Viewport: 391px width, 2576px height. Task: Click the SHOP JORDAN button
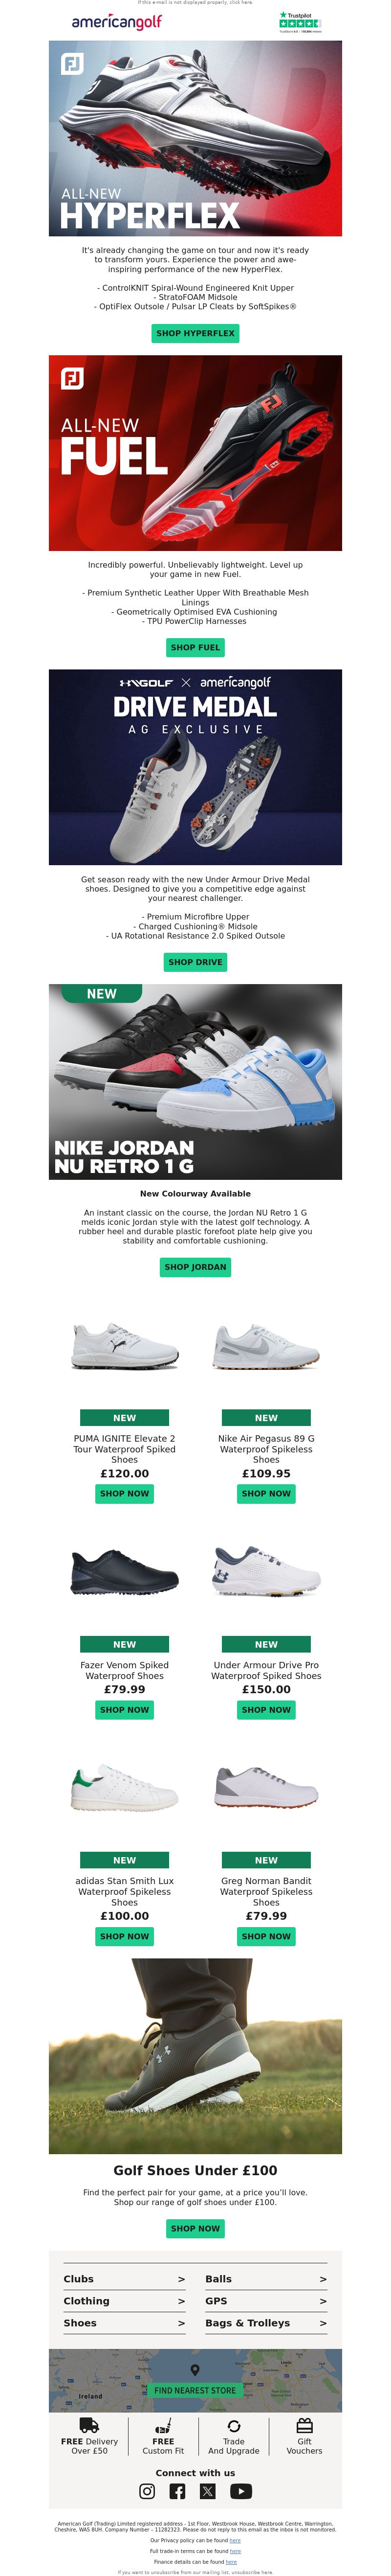click(x=196, y=1267)
